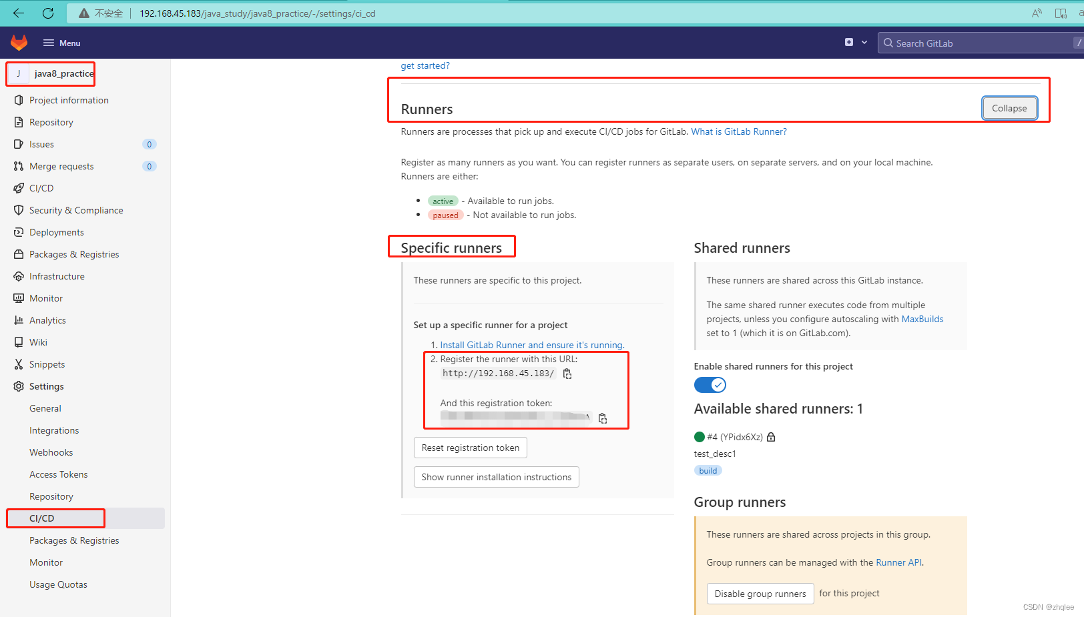Click the Merge requests icon

click(x=19, y=166)
